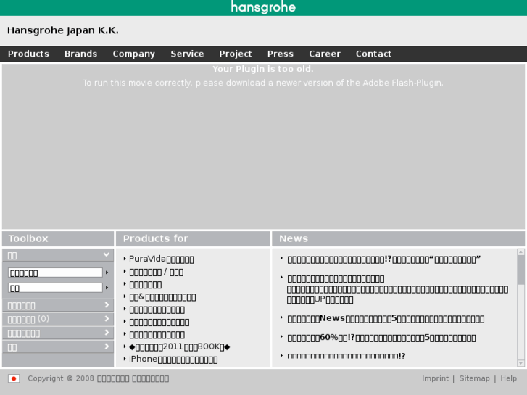Open the PuraVida product link

coord(162,259)
